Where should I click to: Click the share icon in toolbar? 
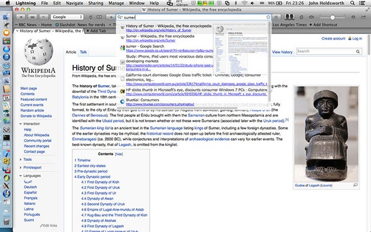point(364,17)
